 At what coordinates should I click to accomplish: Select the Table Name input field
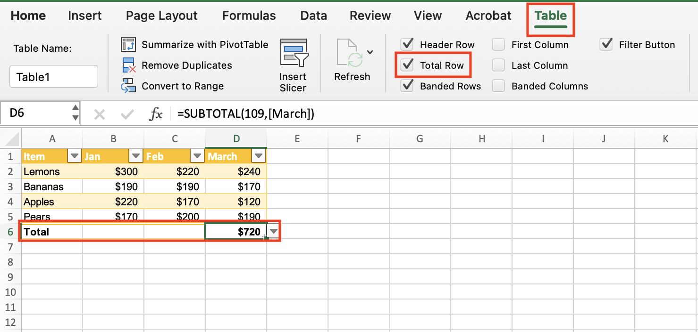[x=53, y=76]
